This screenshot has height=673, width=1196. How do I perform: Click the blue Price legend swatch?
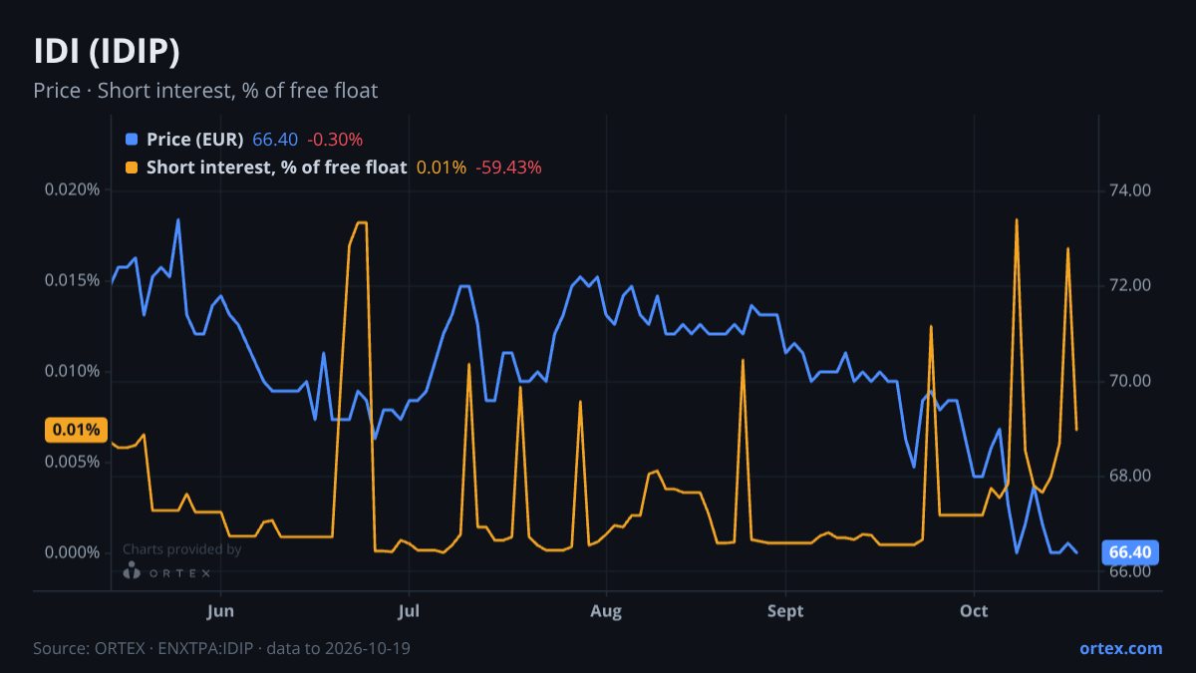tap(132, 140)
